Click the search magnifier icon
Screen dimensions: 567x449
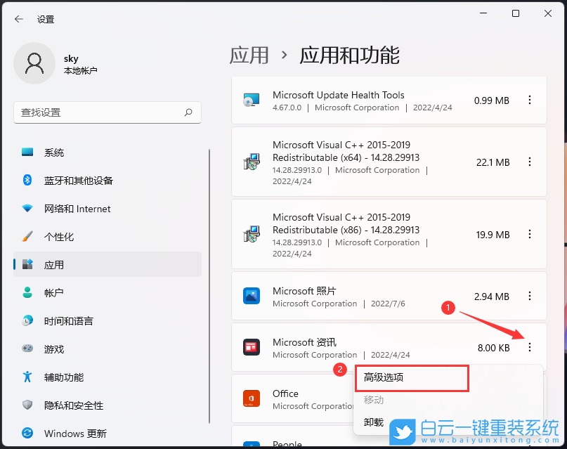(188, 112)
